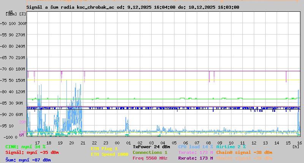This screenshot has height=163, width=304.
Task: Click the '-95 10' y-axis label
Action: click(x=7, y=126)
